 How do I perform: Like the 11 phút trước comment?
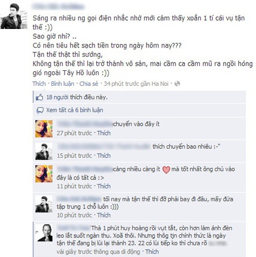104,186
